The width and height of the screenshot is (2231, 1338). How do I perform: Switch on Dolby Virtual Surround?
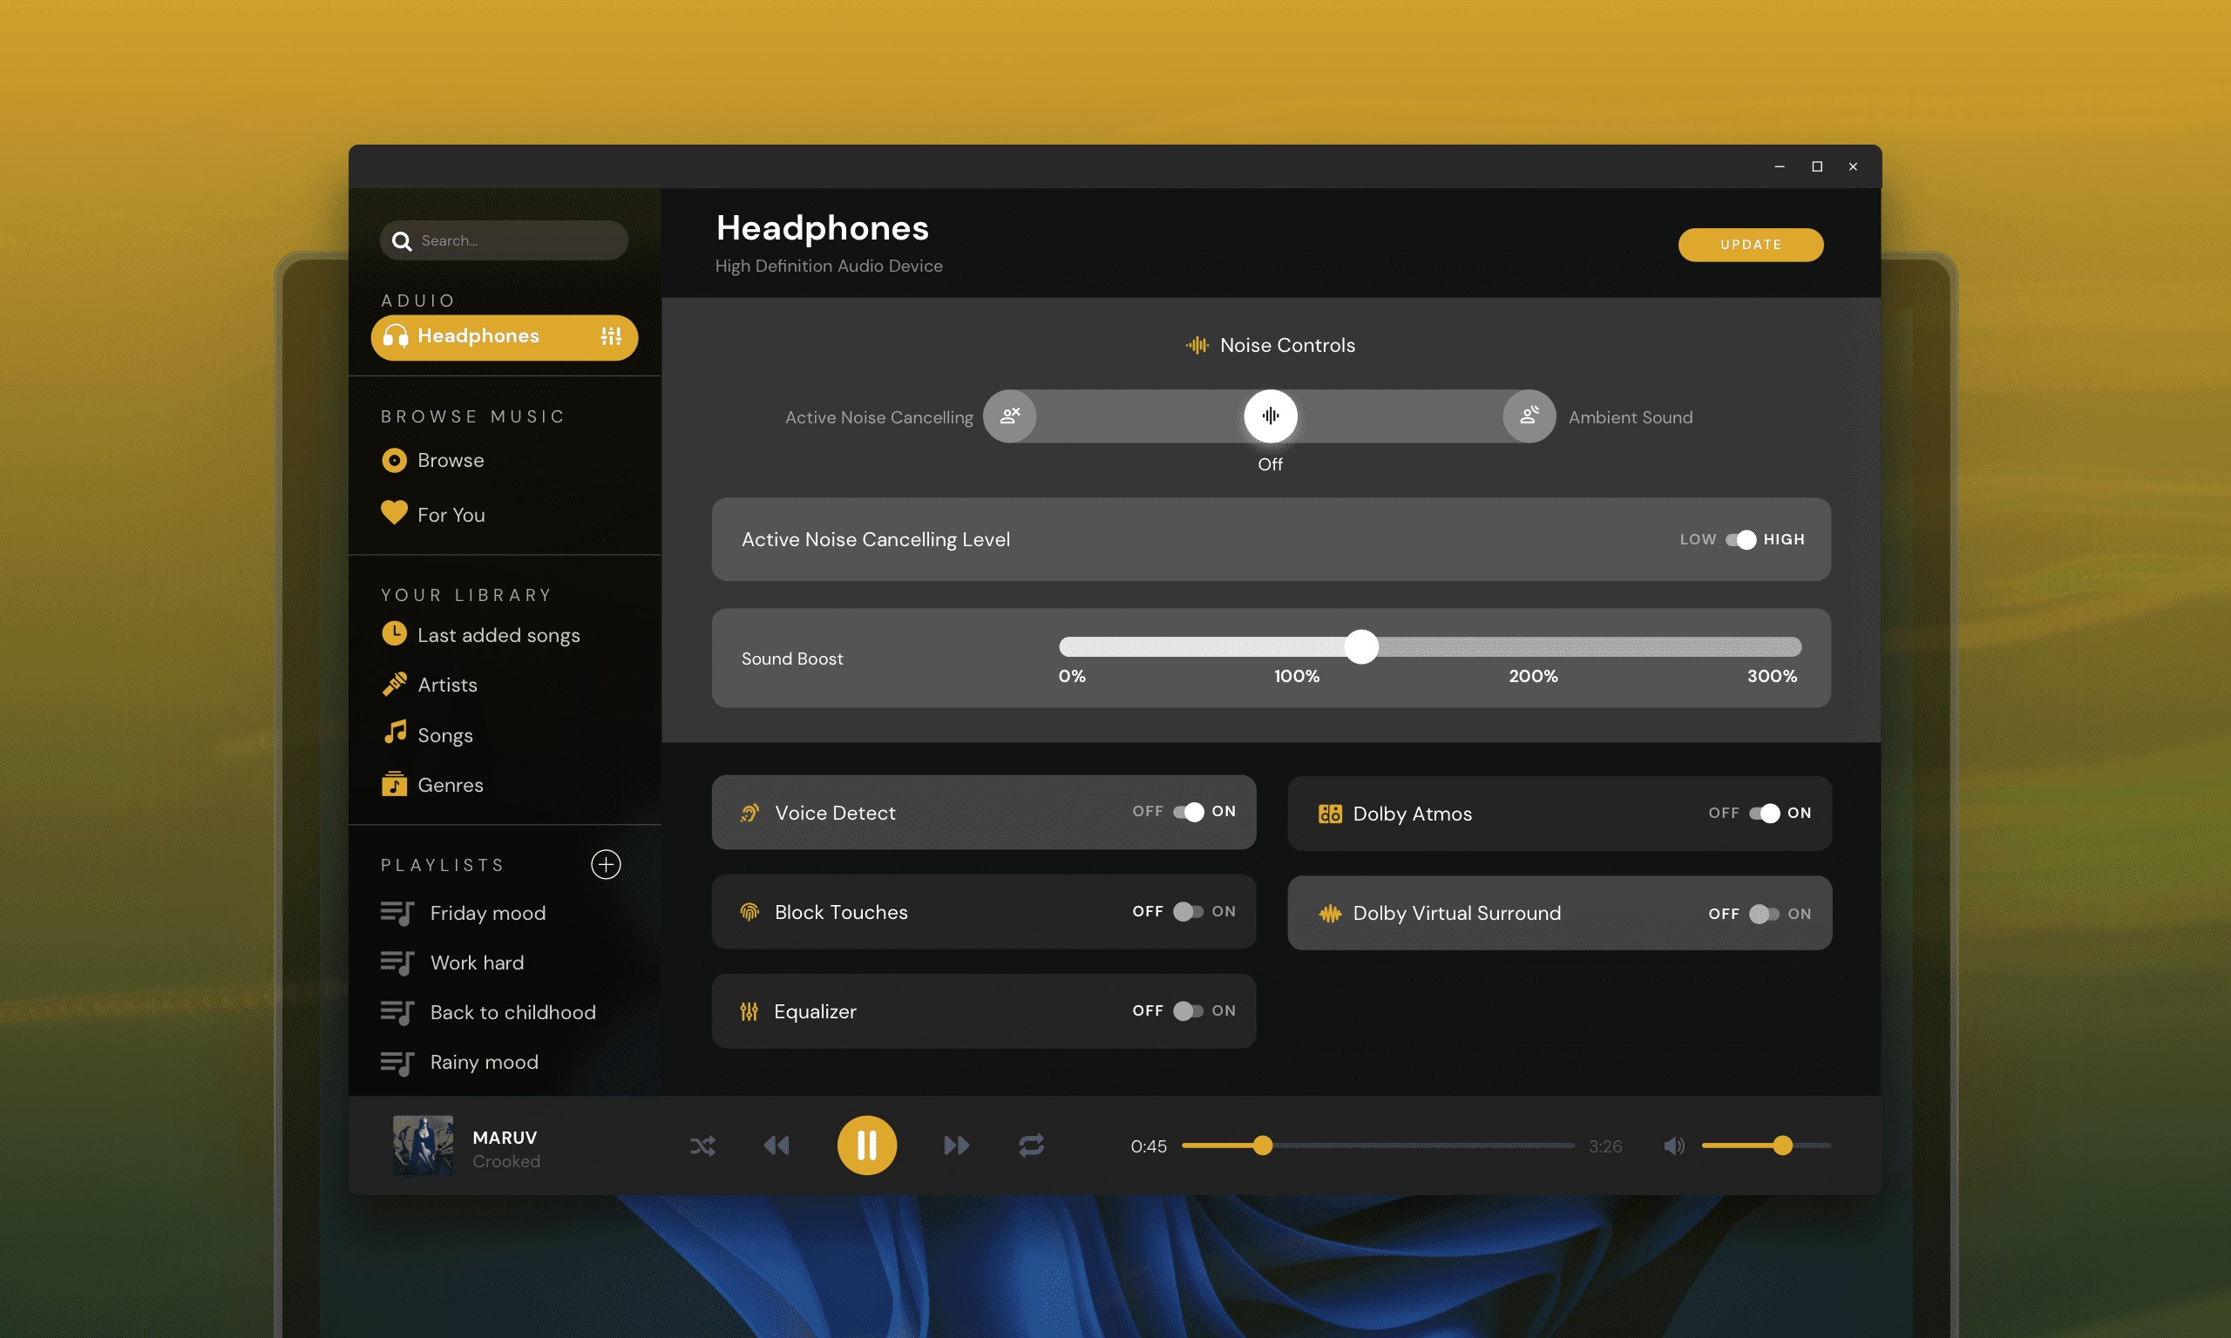[x=1764, y=913]
